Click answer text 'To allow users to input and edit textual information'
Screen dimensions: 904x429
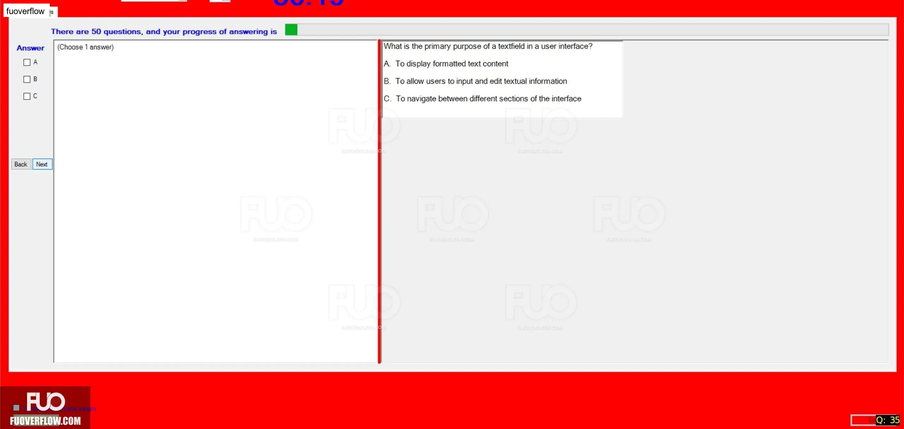pyautogui.click(x=481, y=81)
